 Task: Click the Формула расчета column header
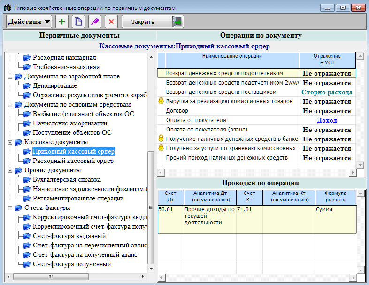coord(336,197)
